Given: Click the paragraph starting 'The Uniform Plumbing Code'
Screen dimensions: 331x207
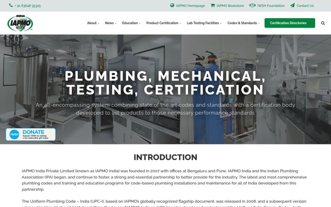Looking at the screenshot, I should (164, 203).
